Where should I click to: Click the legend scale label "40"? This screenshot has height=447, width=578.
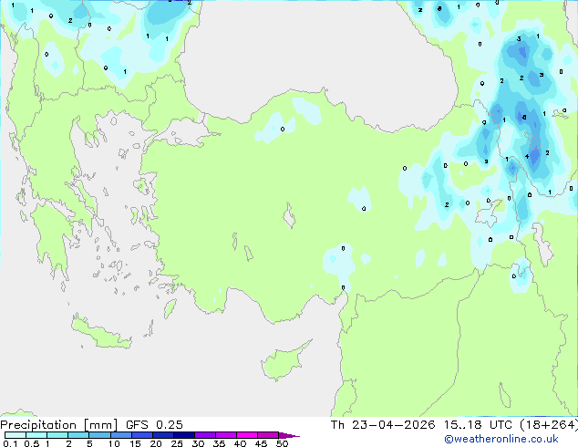click(x=241, y=443)
